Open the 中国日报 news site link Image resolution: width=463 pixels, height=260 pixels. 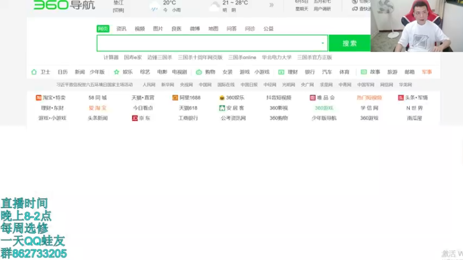pos(249,84)
